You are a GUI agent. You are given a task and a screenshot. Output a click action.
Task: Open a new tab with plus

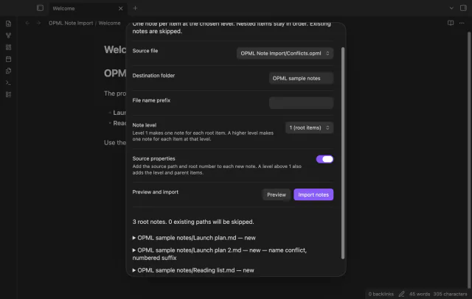point(135,8)
